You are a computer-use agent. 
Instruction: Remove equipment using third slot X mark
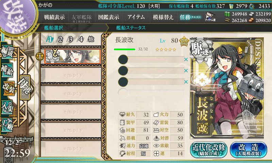point(186,82)
